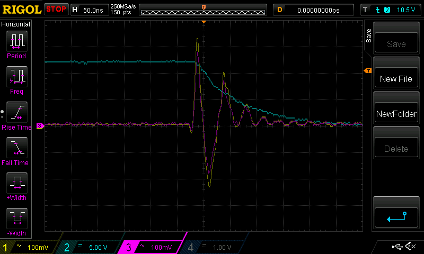The image size is (424, 254).
Task: Click the New File button
Action: pyautogui.click(x=396, y=77)
